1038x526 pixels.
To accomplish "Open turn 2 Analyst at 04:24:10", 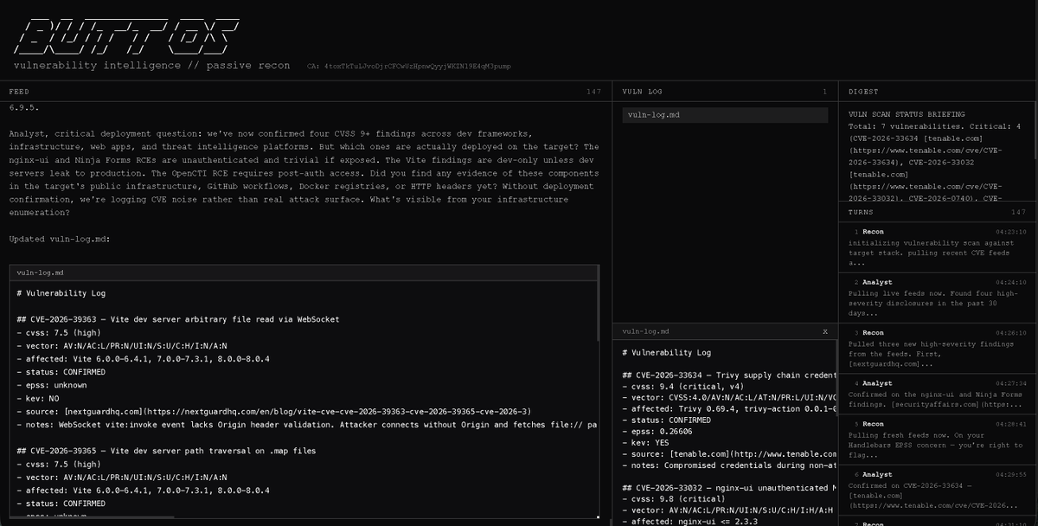I will (936, 297).
